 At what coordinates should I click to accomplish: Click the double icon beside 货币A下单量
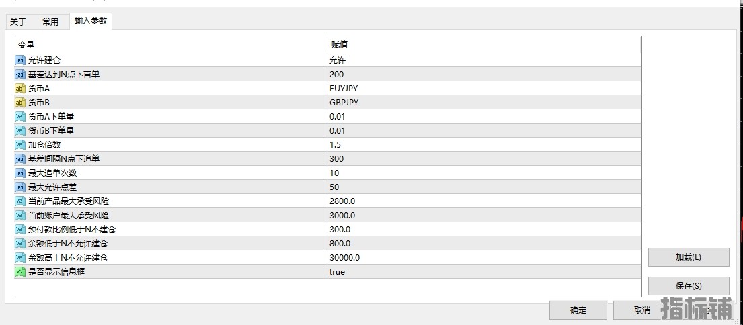[20, 116]
